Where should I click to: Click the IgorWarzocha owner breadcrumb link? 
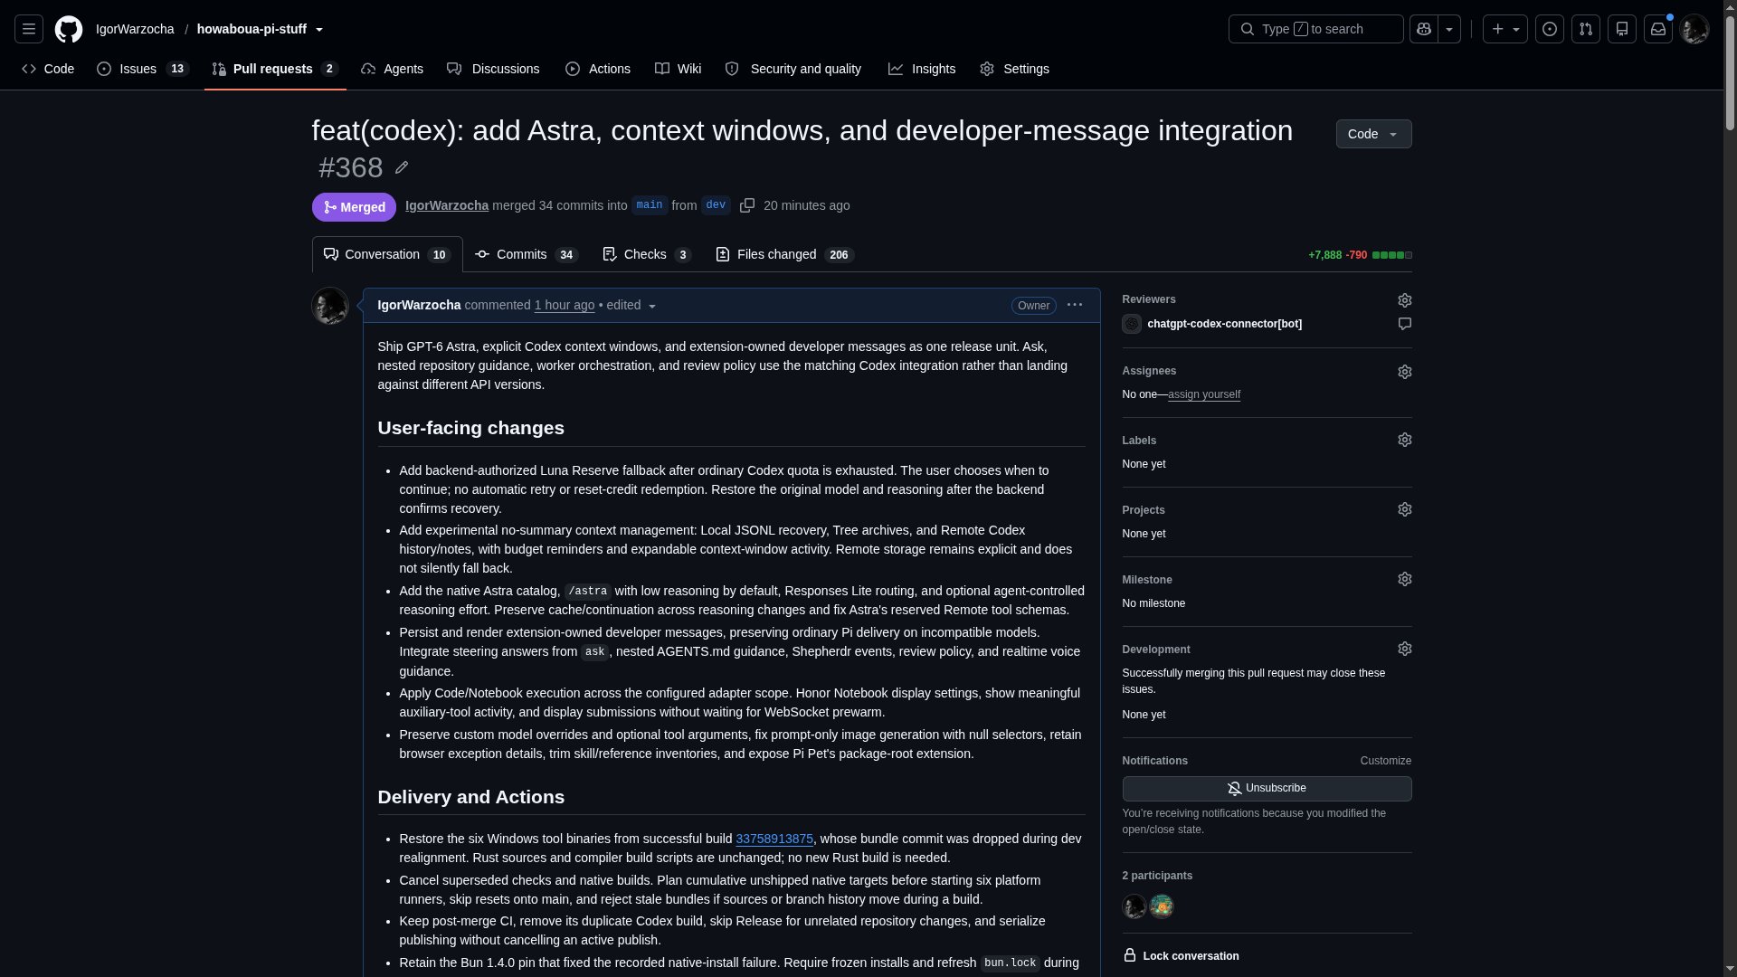click(x=135, y=29)
